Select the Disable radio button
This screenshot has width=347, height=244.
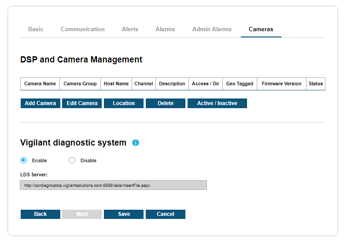72,160
